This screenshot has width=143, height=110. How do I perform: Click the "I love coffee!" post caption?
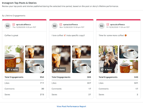click(68, 35)
